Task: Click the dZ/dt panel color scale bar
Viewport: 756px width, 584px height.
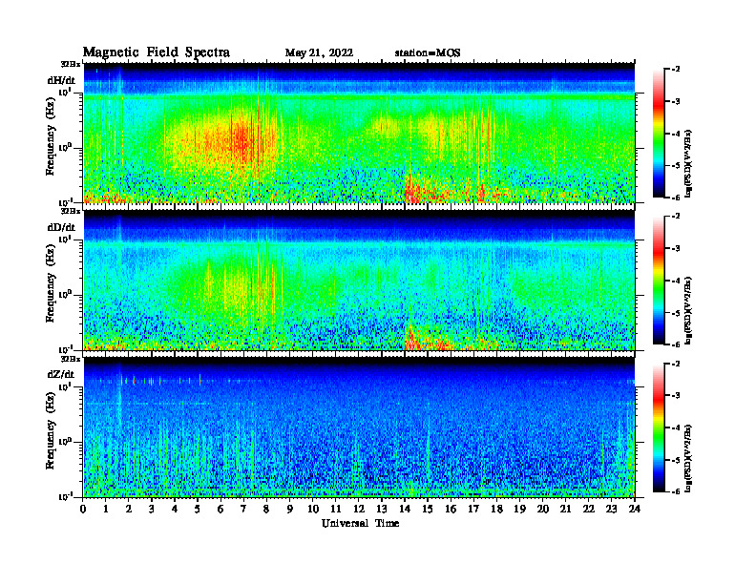Action: pos(658,428)
